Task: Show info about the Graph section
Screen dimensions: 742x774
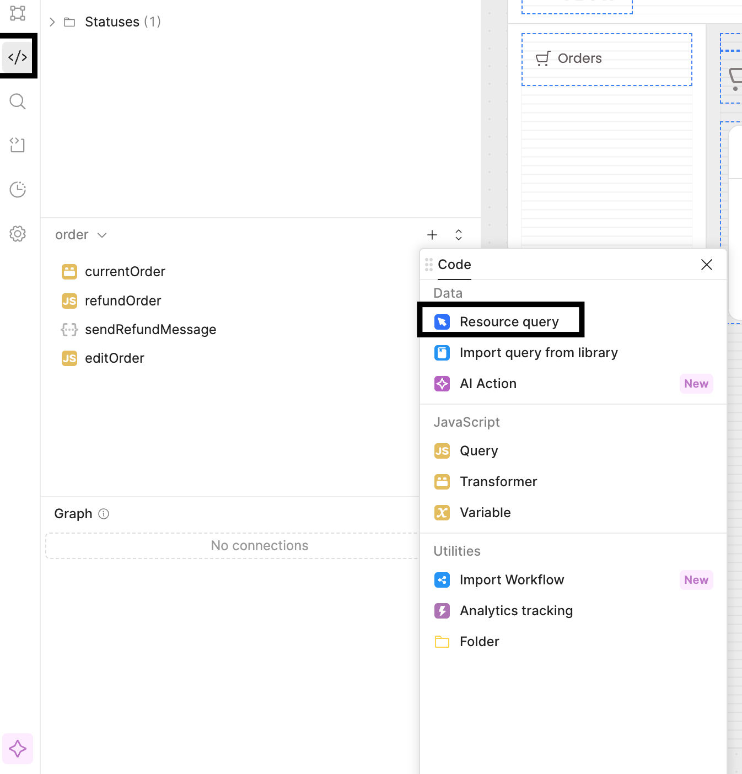Action: point(104,514)
